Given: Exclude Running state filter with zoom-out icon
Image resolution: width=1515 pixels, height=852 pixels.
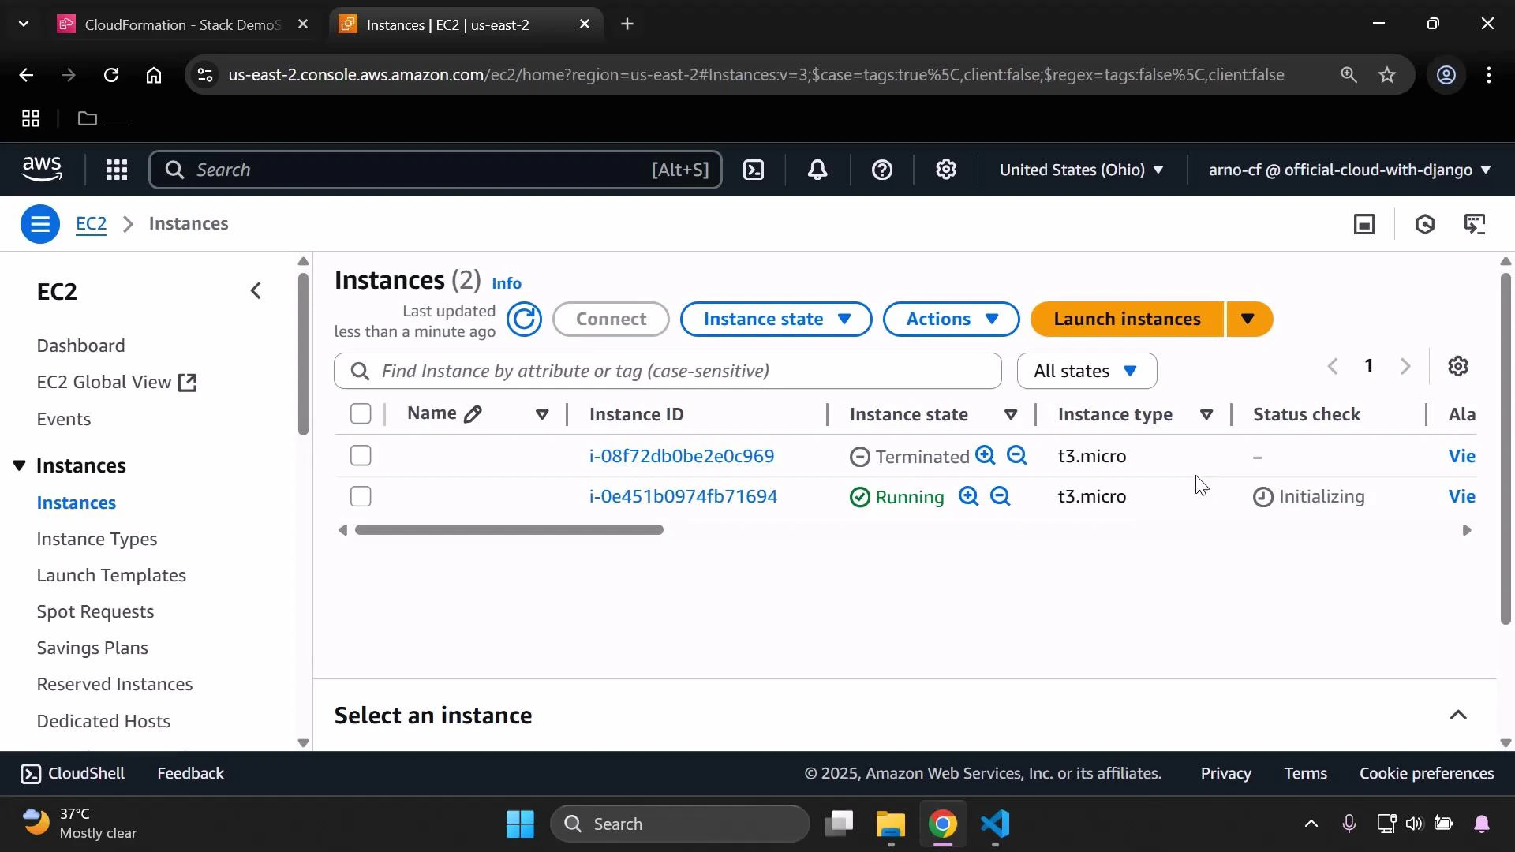Looking at the screenshot, I should click(x=1001, y=496).
